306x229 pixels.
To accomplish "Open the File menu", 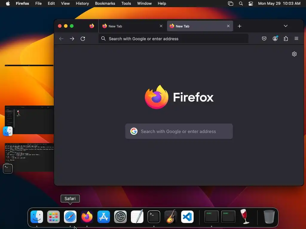I will 39,4.
